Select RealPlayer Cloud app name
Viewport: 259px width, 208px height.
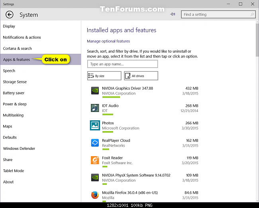116,140
